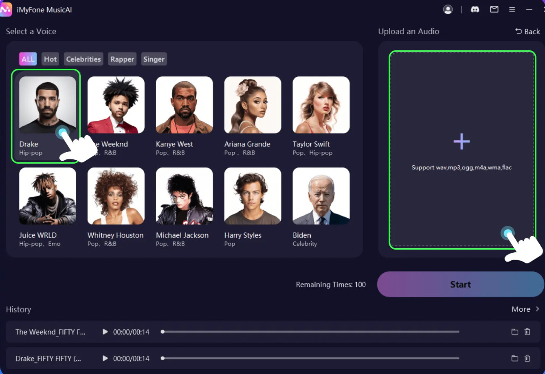Show ALL voices tab
The image size is (545, 374).
[28, 59]
